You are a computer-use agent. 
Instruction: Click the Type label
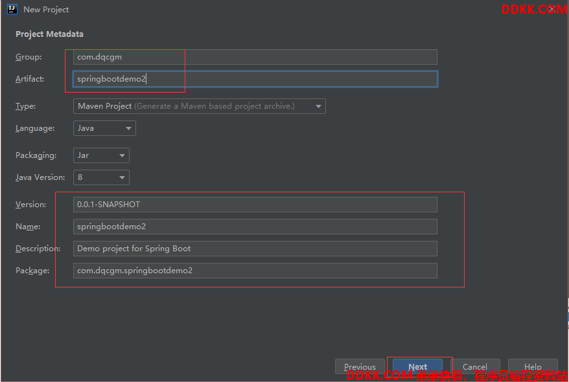[x=26, y=106]
